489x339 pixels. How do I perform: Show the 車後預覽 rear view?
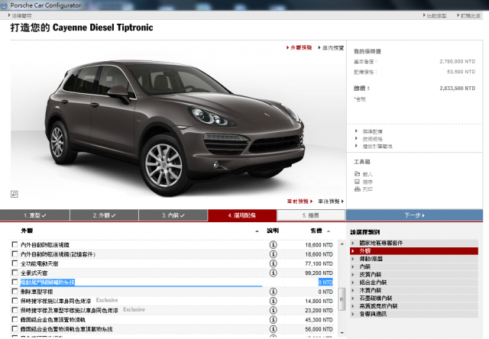pyautogui.click(x=331, y=202)
